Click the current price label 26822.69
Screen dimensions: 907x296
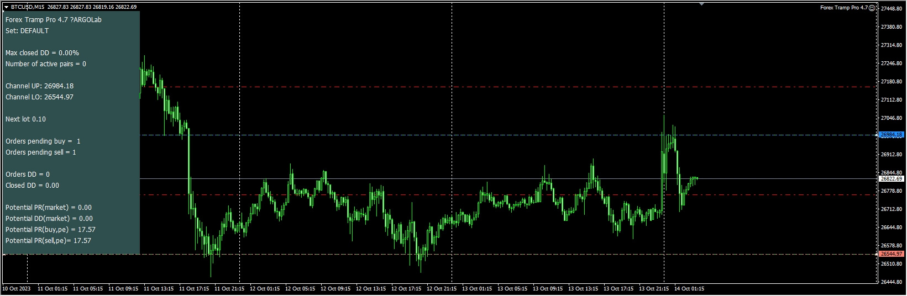pos(891,179)
